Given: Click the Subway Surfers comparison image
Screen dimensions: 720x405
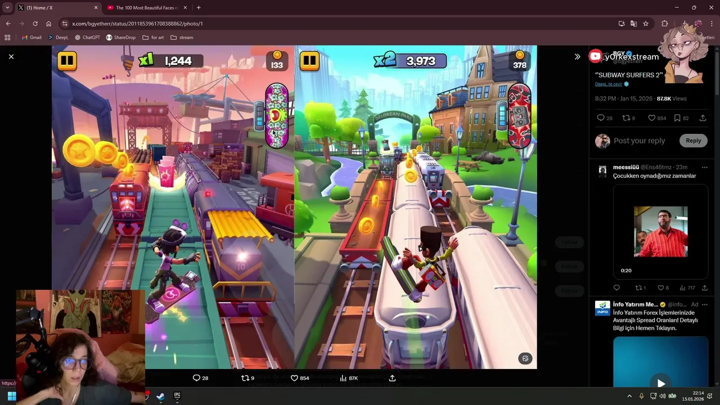Looking at the screenshot, I should coord(294,207).
